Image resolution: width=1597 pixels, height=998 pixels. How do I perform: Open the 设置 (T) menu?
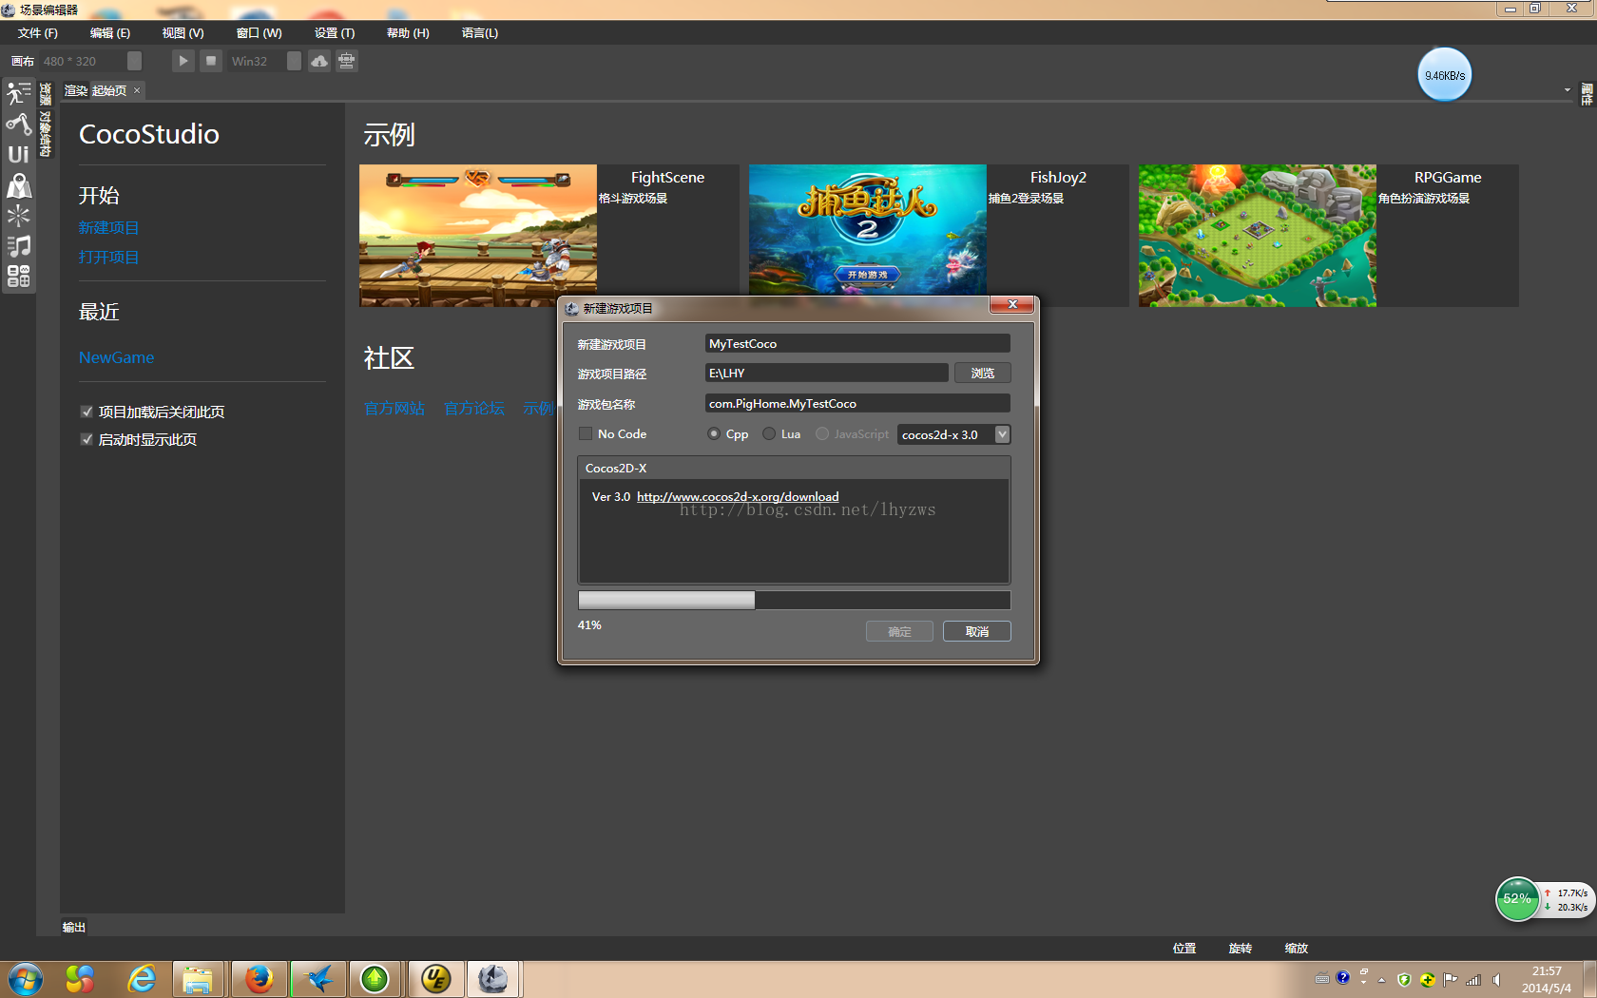[x=335, y=32]
